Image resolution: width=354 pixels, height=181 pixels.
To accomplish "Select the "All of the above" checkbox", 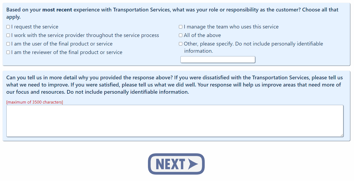I will pos(181,35).
